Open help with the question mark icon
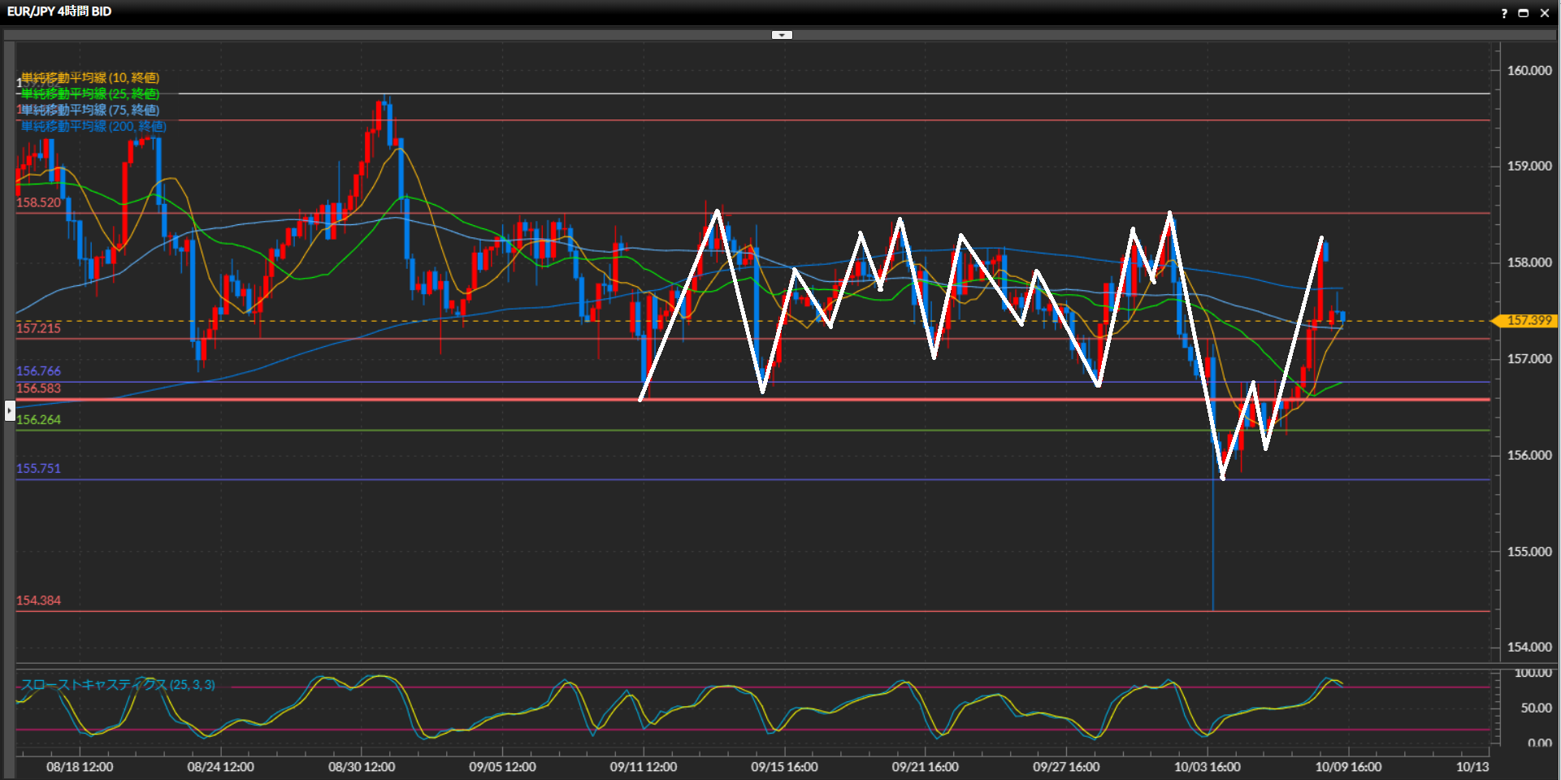The height and width of the screenshot is (780, 1561). pyautogui.click(x=1504, y=13)
